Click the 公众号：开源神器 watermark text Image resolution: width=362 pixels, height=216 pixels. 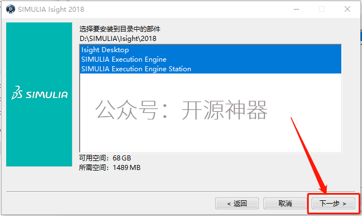click(x=181, y=110)
